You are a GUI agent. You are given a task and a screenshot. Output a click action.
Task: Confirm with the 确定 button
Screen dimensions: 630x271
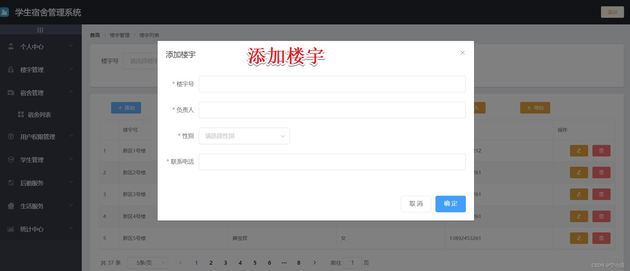pos(450,204)
